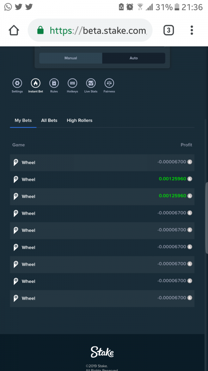Screen dimensions: 208x371
Task: Open the Hotkeys keyboard icon
Action: pyautogui.click(x=73, y=83)
